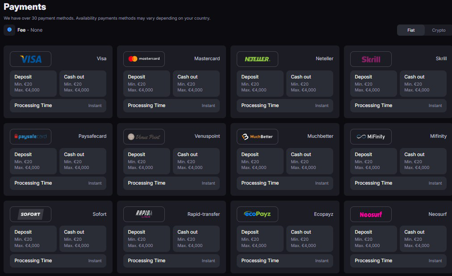Click the ecoPayz logo icon

click(257, 214)
